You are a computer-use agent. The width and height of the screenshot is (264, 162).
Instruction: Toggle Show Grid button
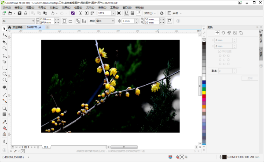pos(132,13)
